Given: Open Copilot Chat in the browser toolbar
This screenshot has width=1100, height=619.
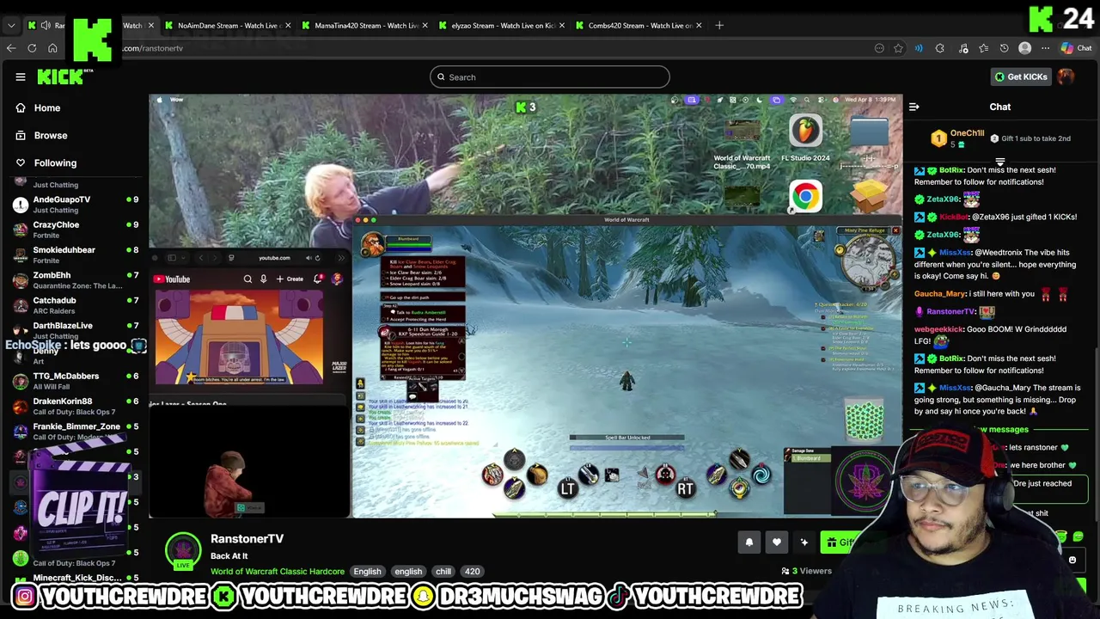Looking at the screenshot, I should 1076,48.
